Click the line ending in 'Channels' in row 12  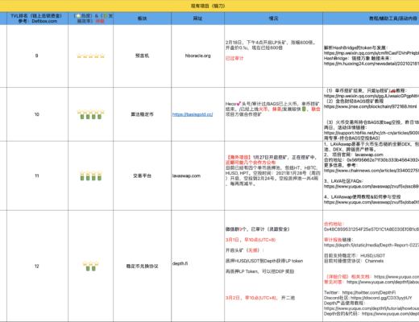354,261
